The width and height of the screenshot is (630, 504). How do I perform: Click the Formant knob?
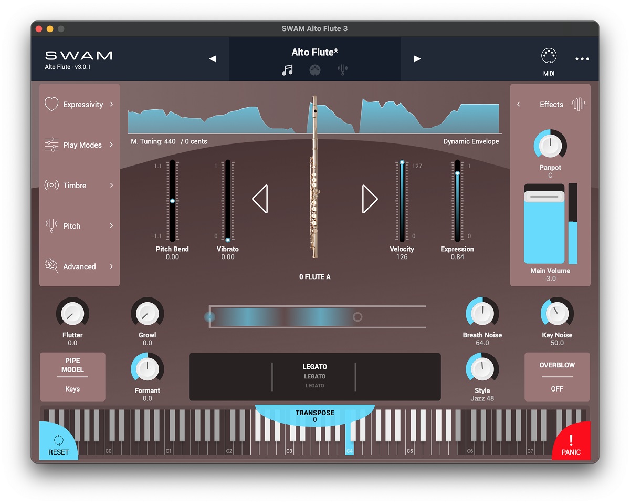click(x=148, y=369)
